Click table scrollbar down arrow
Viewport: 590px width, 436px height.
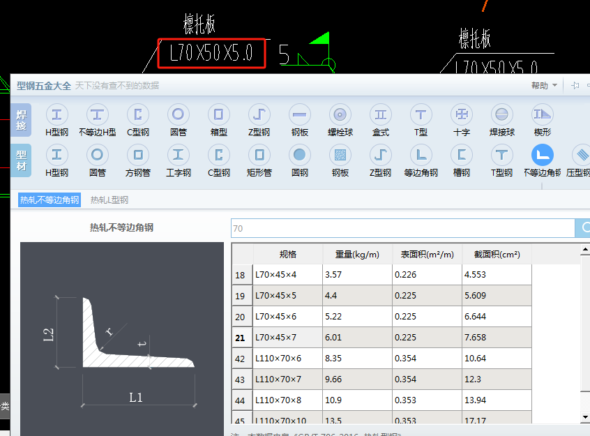pos(585,416)
